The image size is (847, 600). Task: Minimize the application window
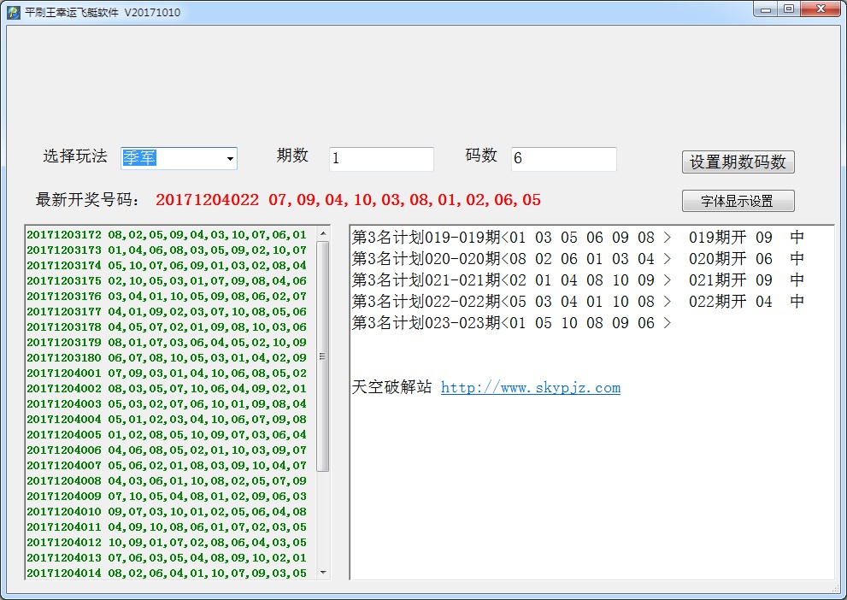(766, 9)
